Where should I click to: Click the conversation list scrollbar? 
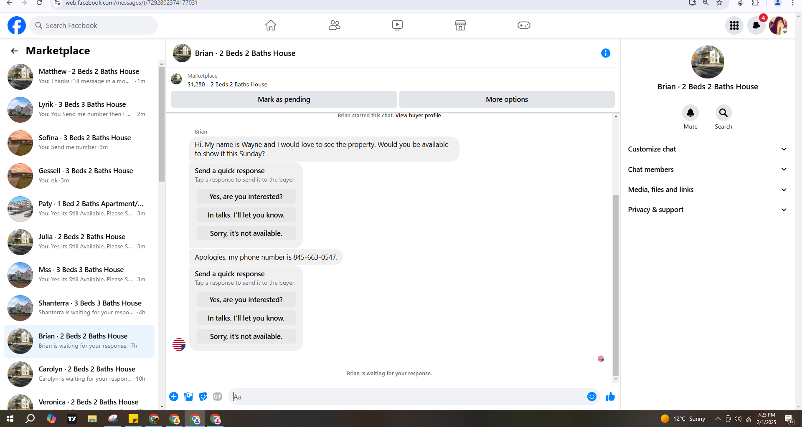[162, 124]
